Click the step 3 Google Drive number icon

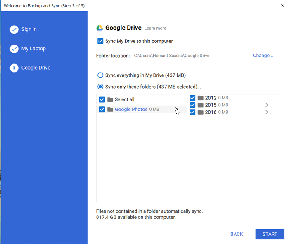tap(14, 68)
